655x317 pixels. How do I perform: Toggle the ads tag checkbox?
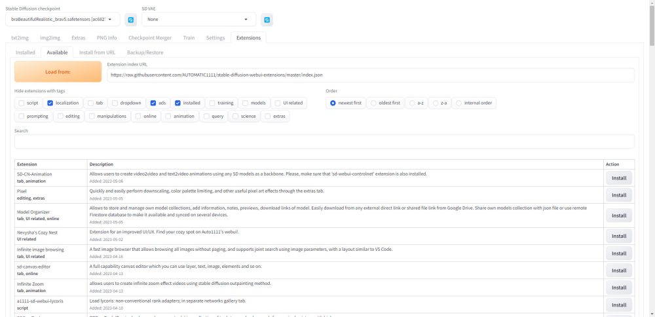coord(153,103)
